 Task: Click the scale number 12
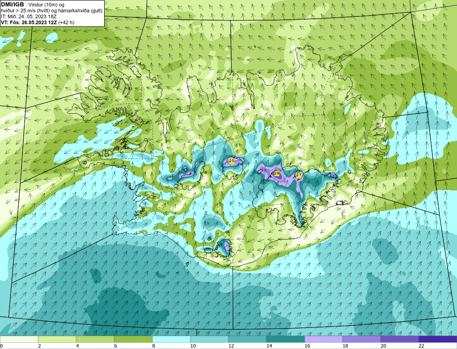231,346
